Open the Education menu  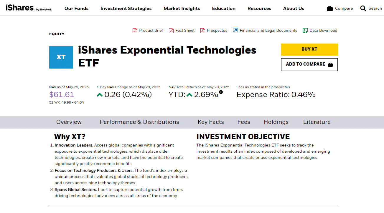click(224, 9)
